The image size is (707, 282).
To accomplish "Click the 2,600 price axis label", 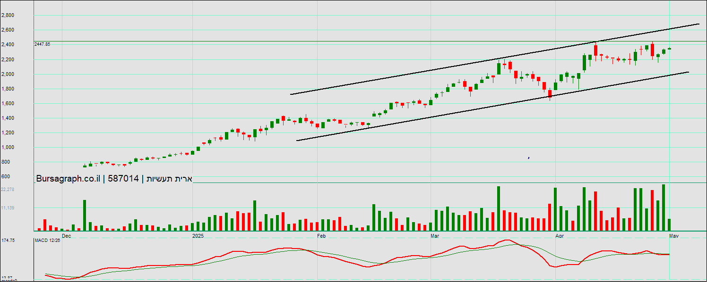I will (8, 30).
